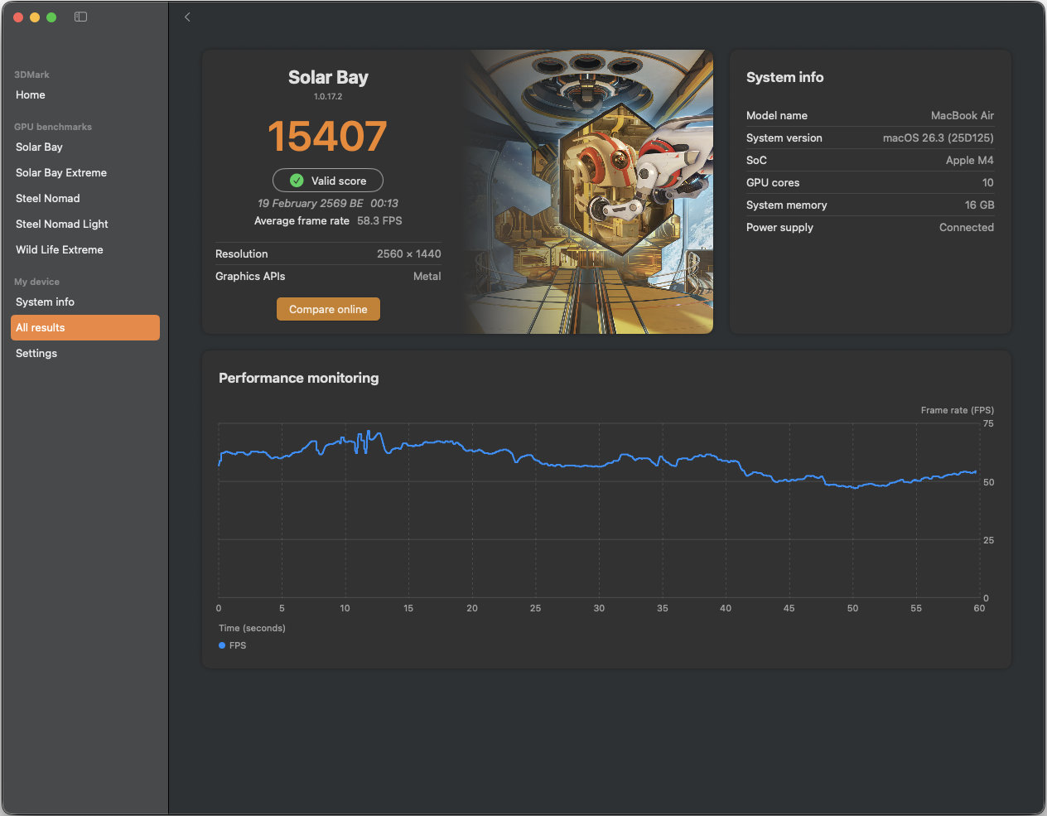1047x816 pixels.
Task: Select All results in sidebar
Action: [x=84, y=328]
